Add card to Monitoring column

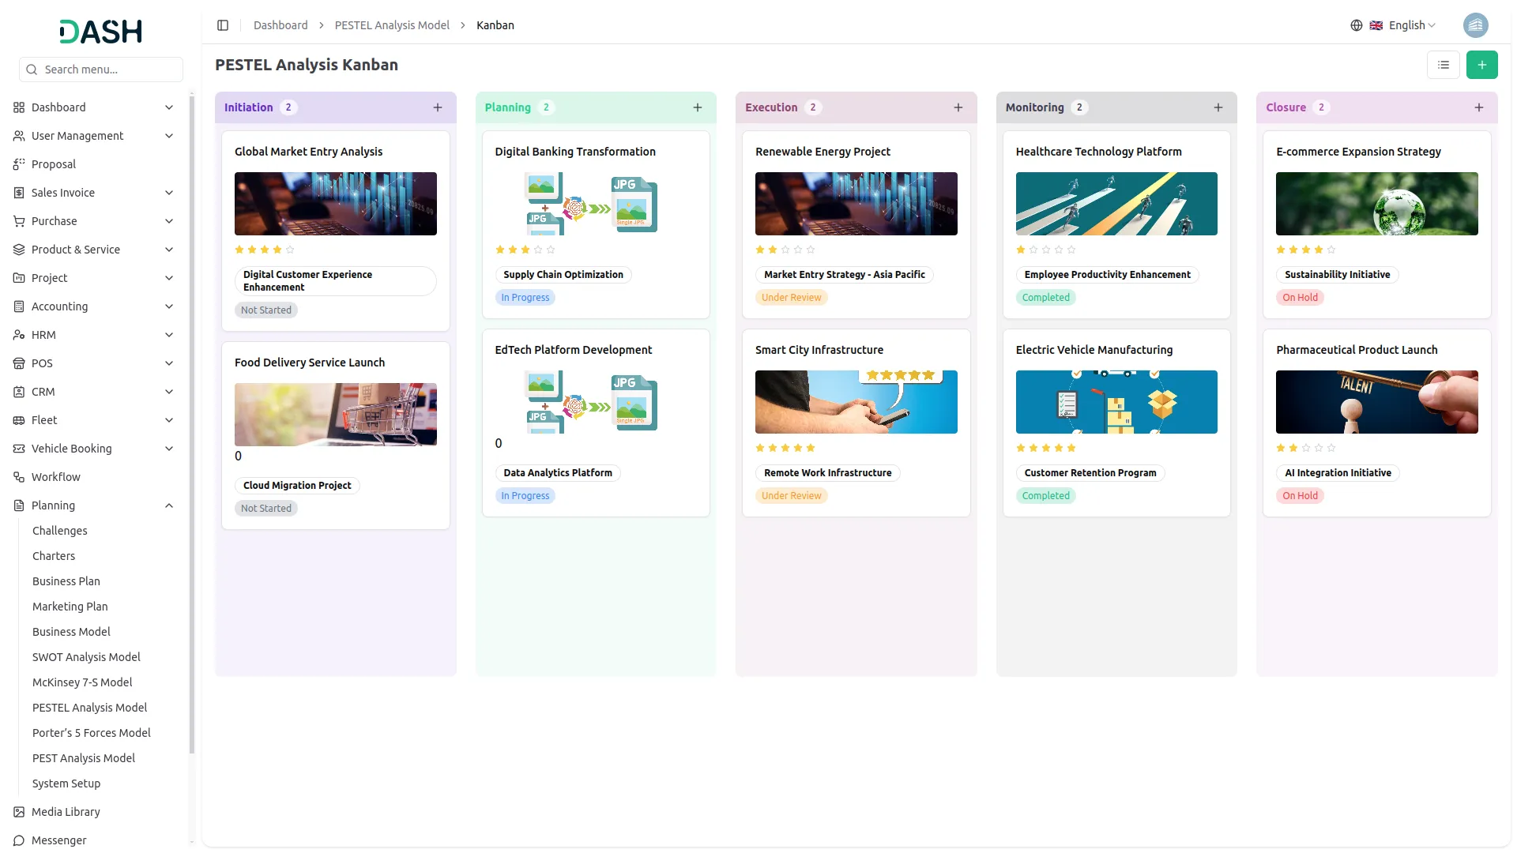point(1218,107)
